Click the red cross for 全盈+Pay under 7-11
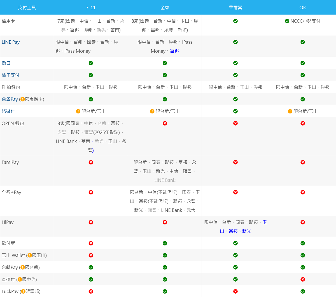 [91, 192]
